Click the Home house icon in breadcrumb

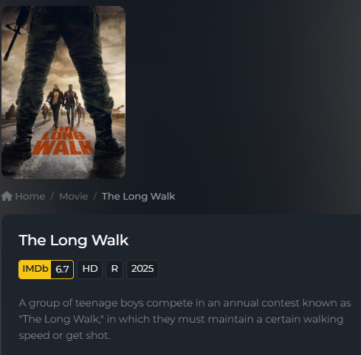point(7,197)
